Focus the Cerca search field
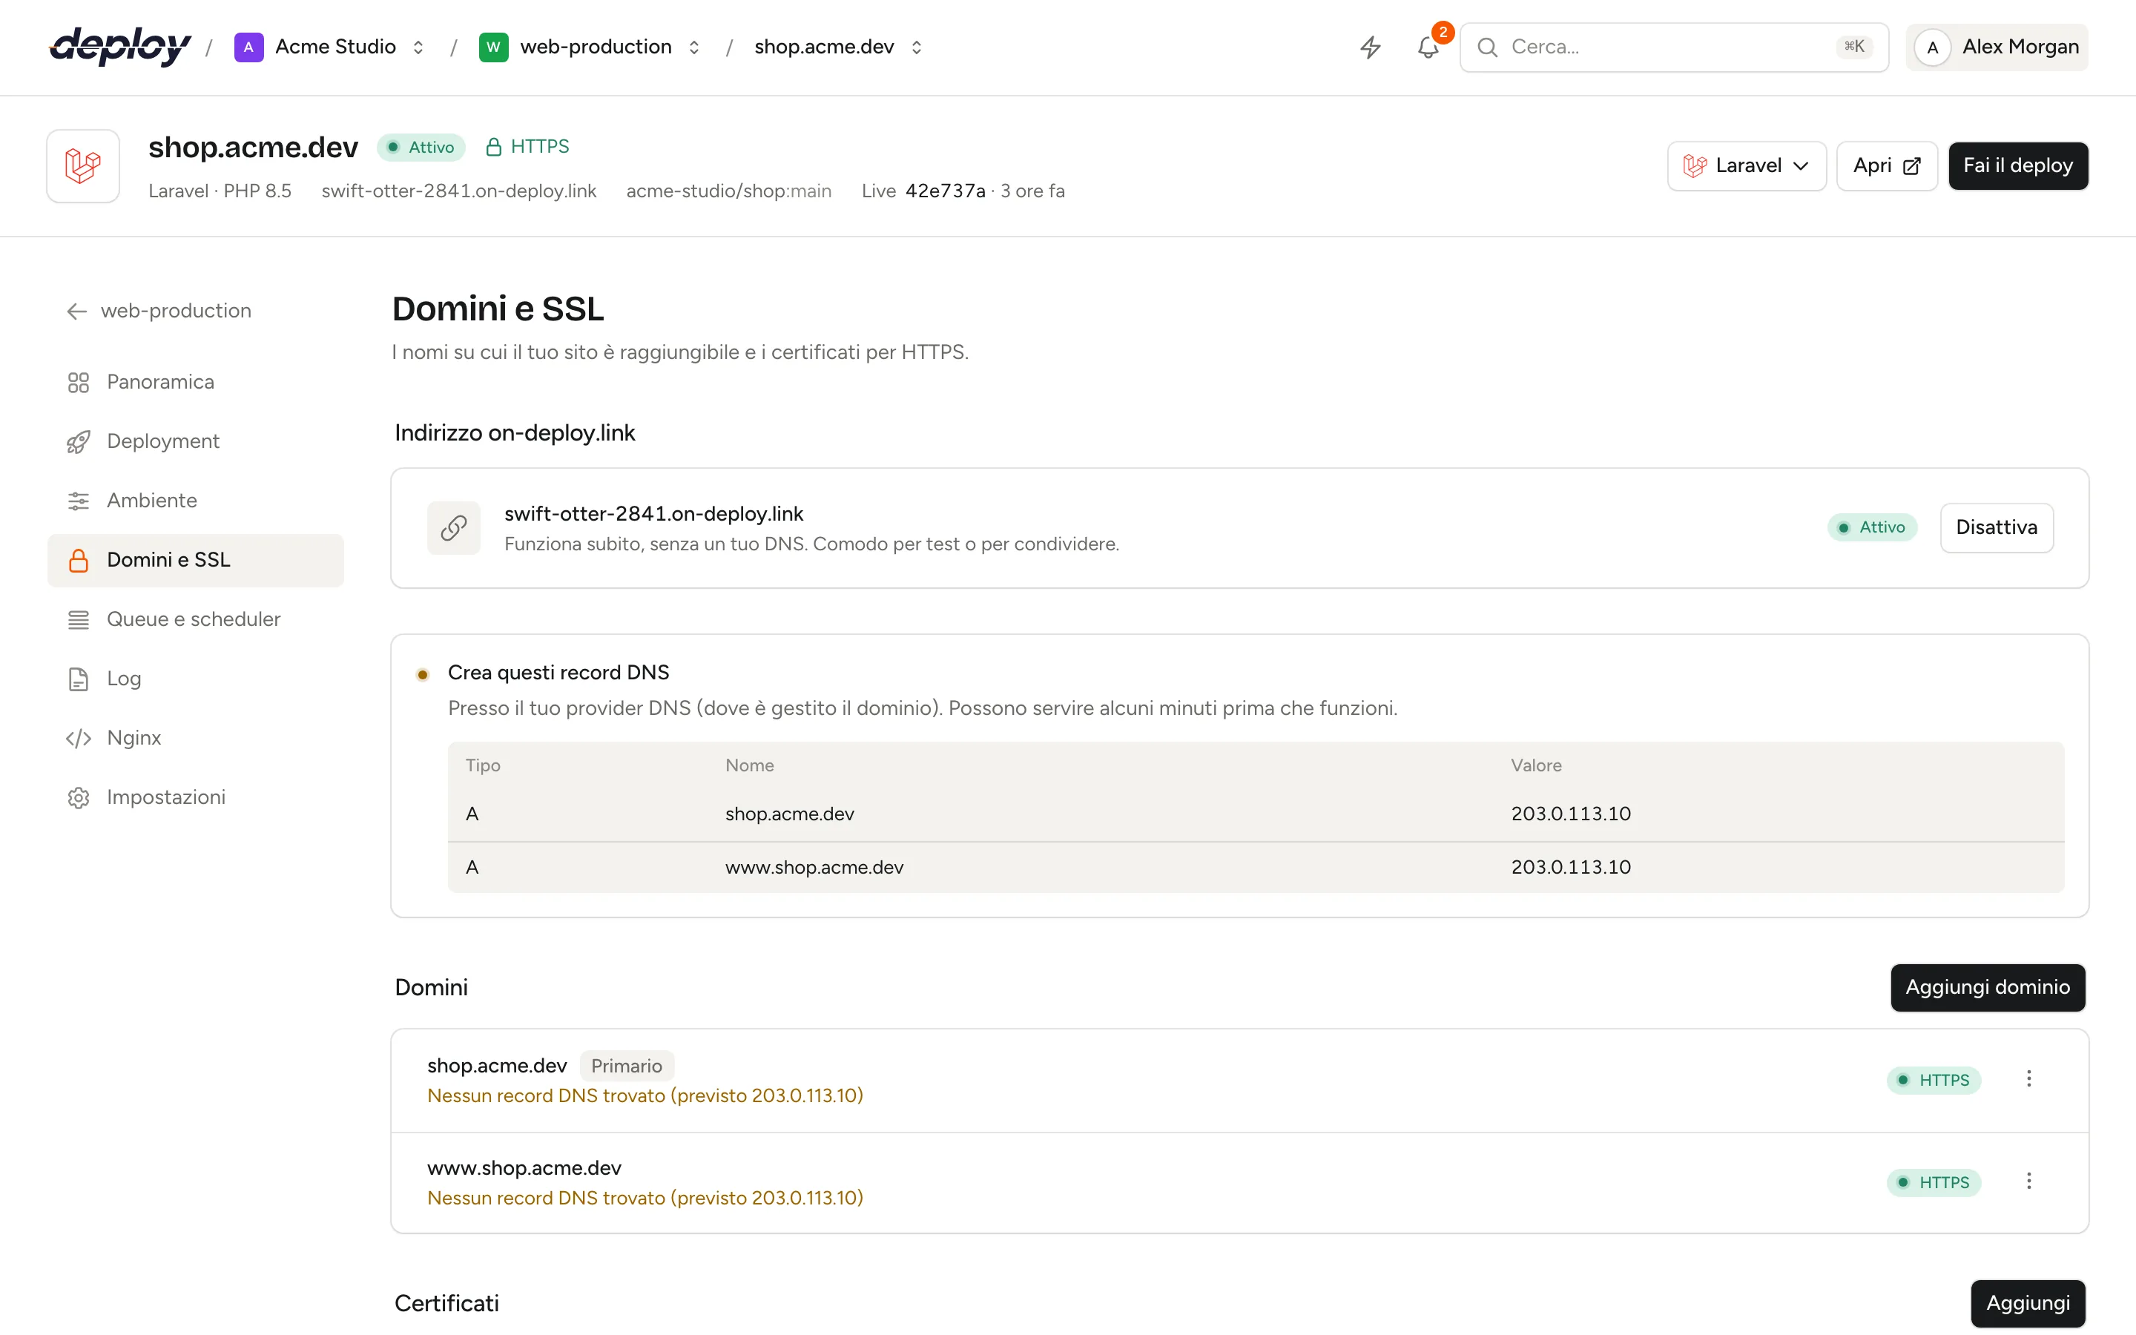Viewport: 2136px width, 1335px height. [1673, 47]
